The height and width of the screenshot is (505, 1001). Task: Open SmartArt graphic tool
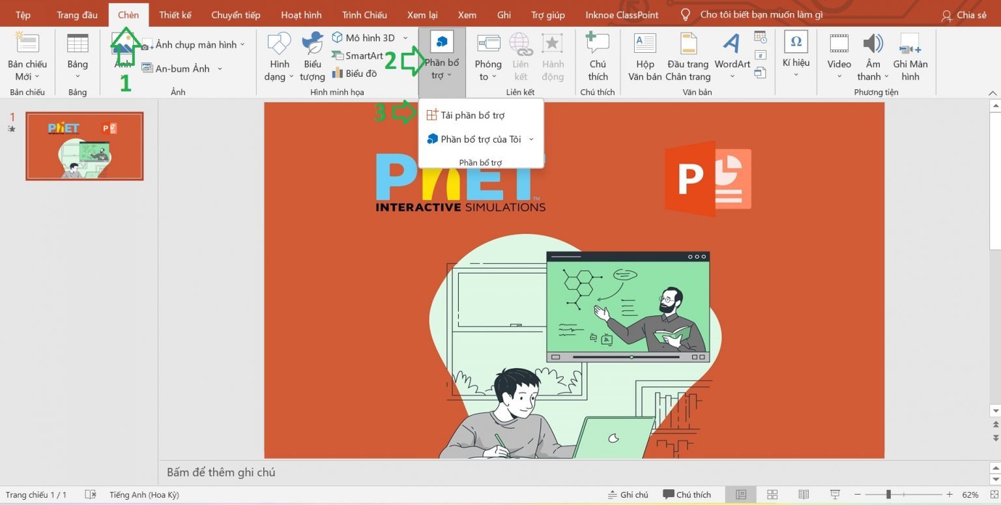(357, 55)
